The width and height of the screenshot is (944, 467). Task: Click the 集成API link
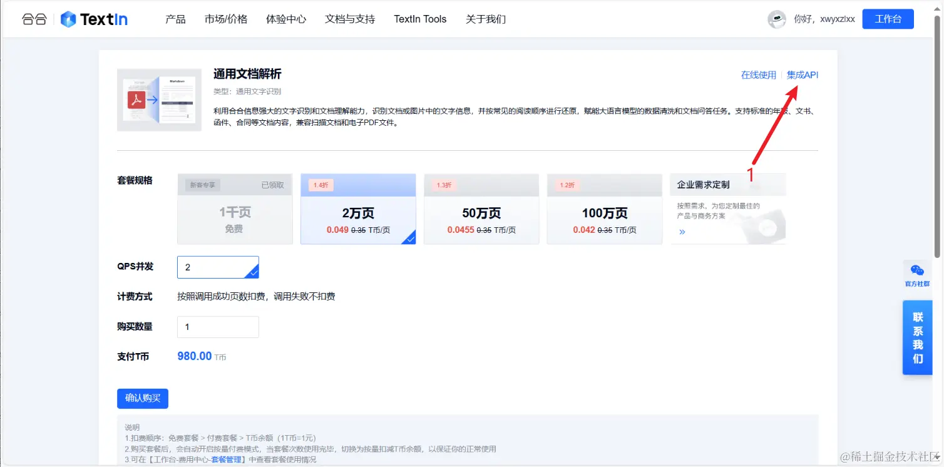(803, 75)
